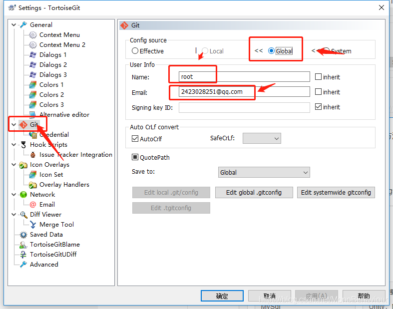Click the Dialogs 3 windows icon
This screenshot has height=309, width=393.
[33, 75]
